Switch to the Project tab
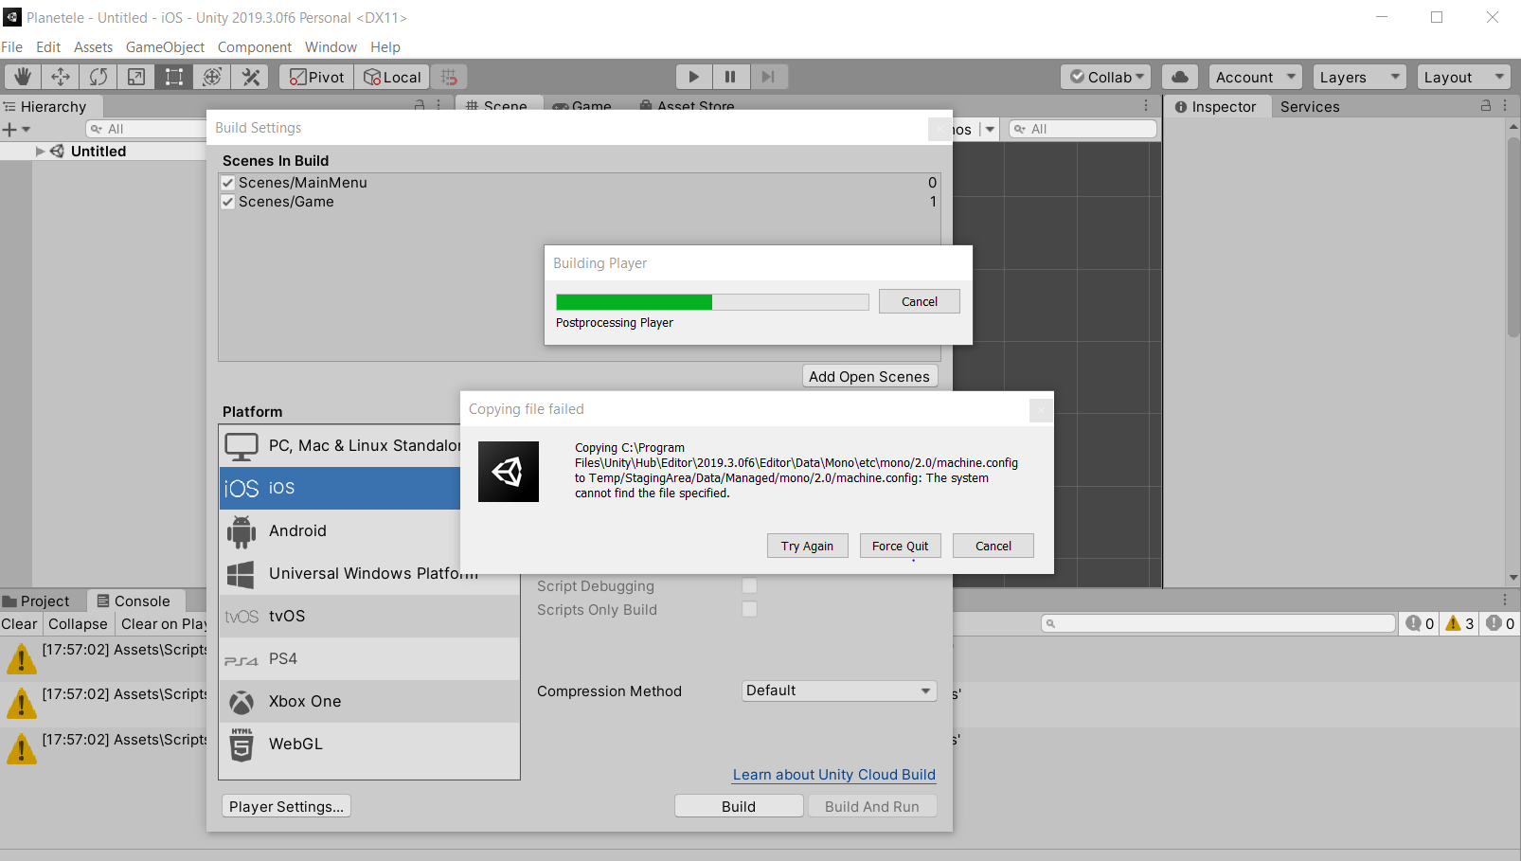This screenshot has width=1521, height=861. [38, 601]
